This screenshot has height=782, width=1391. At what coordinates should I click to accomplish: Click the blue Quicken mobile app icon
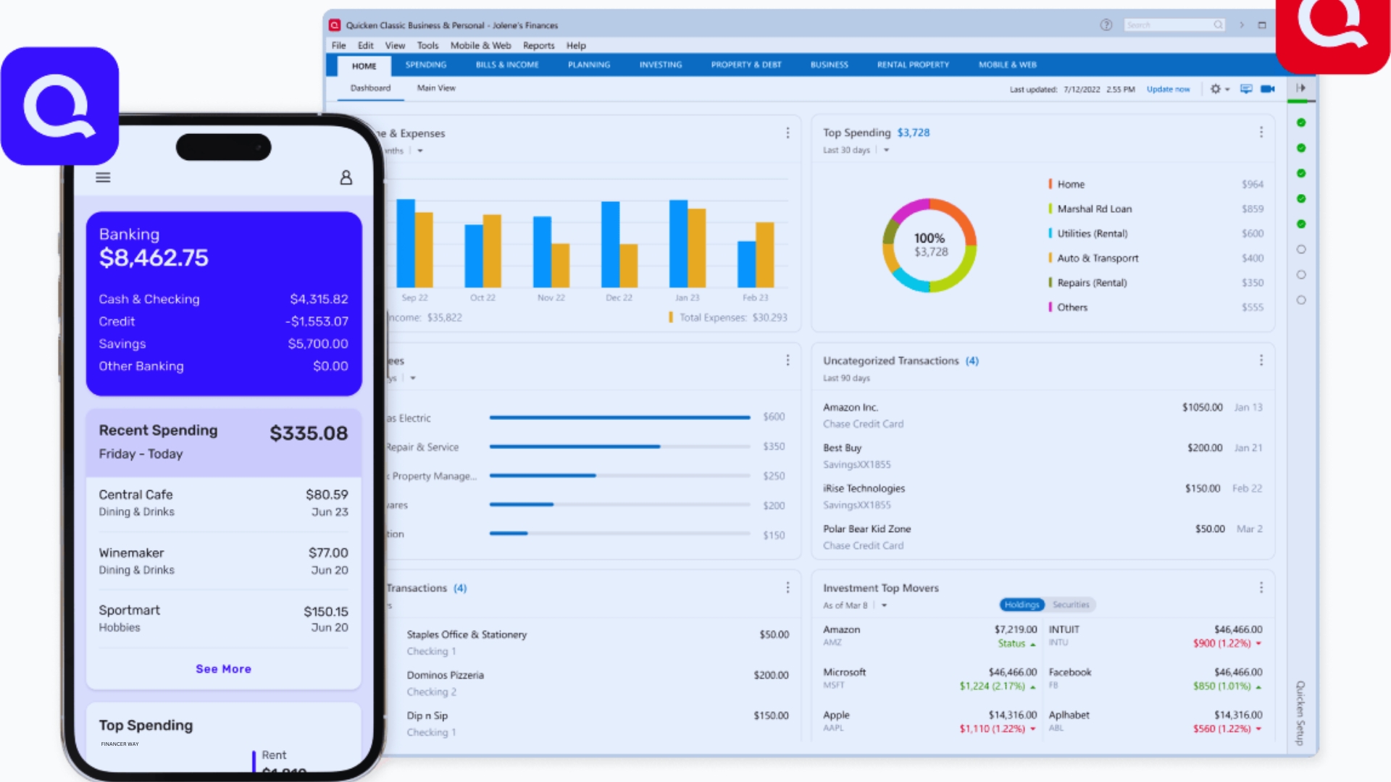59,106
